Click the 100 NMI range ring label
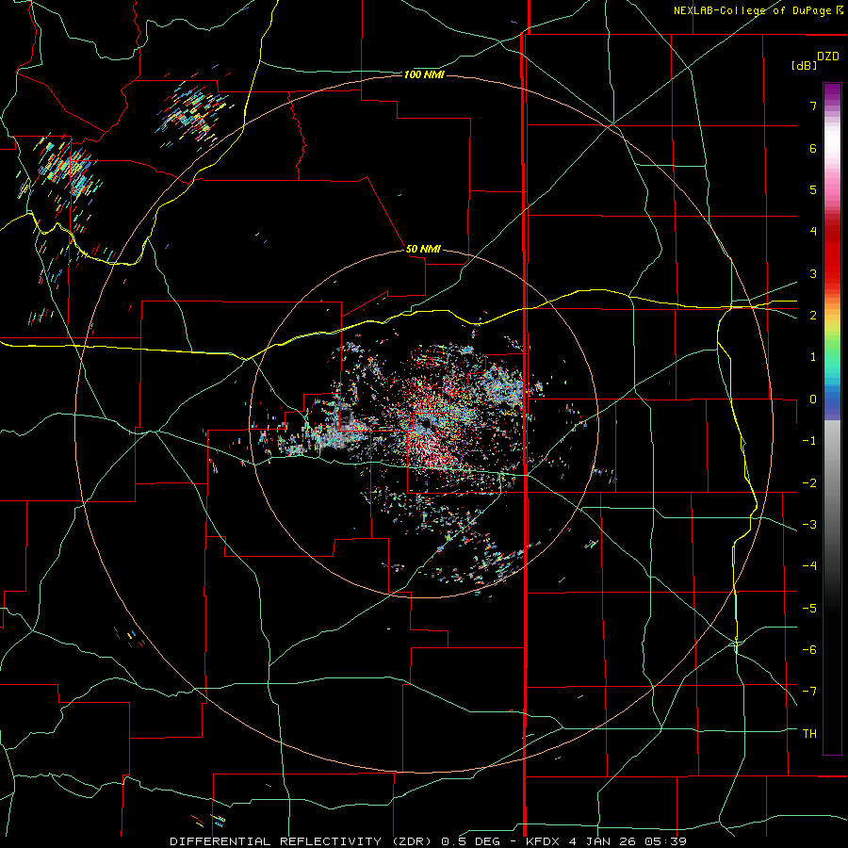848x848 pixels. [424, 74]
